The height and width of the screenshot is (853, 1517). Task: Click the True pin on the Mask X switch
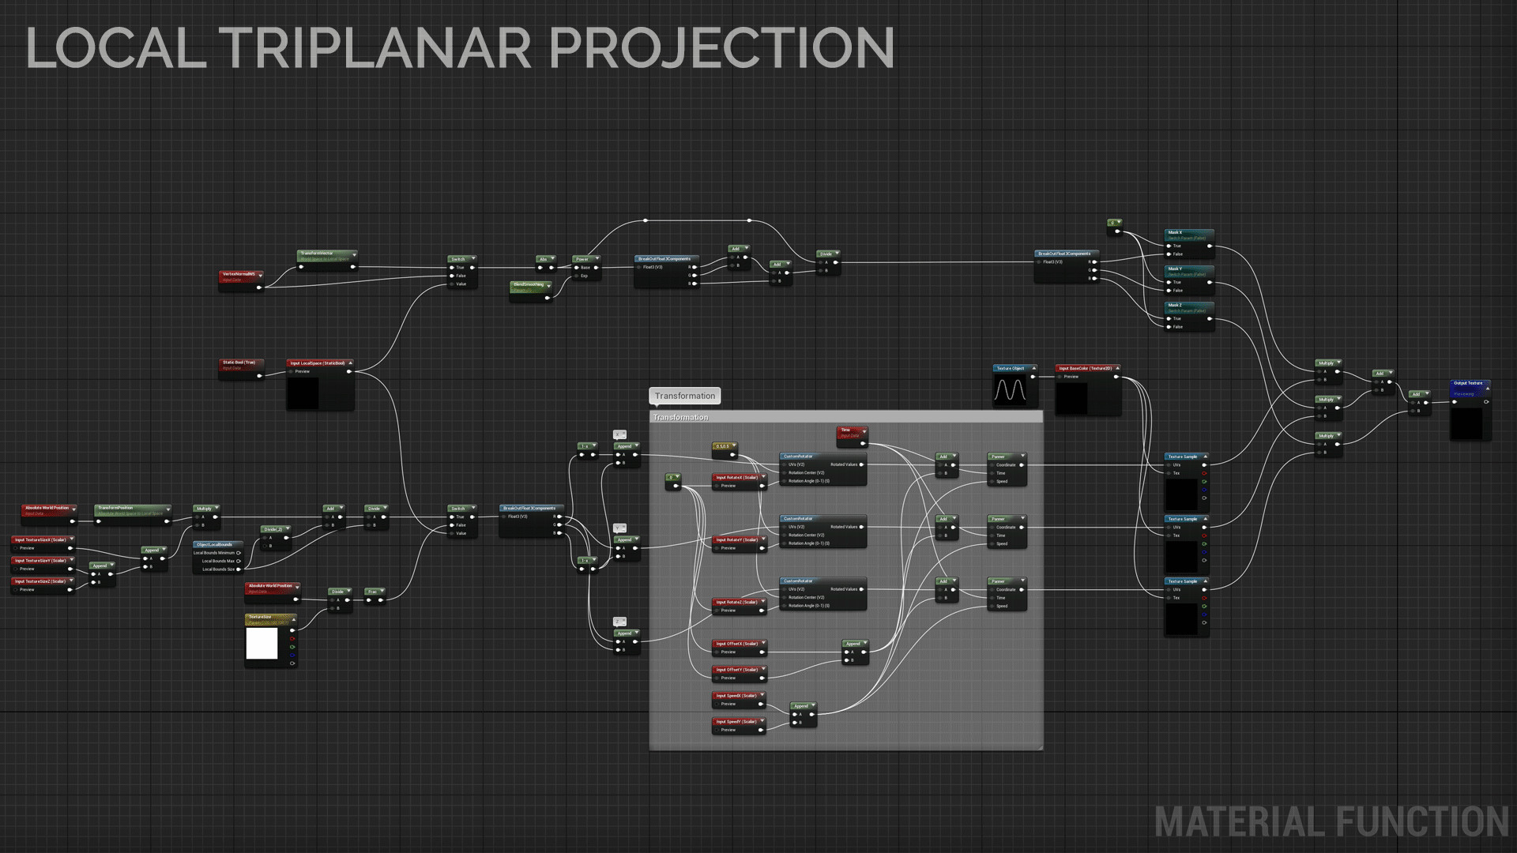(x=1168, y=246)
